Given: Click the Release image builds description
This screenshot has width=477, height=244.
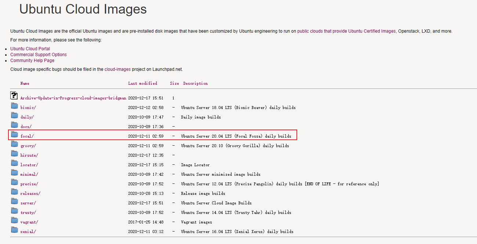Looking at the screenshot, I should pos(203,193).
